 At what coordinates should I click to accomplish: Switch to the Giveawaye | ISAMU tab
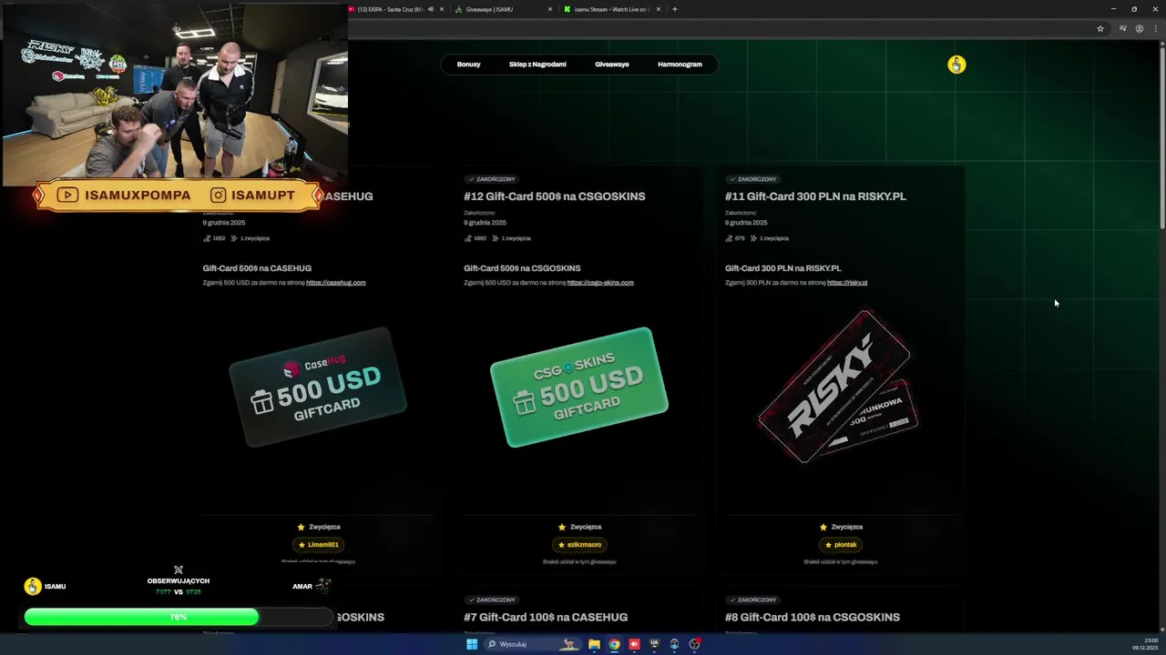pos(503,9)
